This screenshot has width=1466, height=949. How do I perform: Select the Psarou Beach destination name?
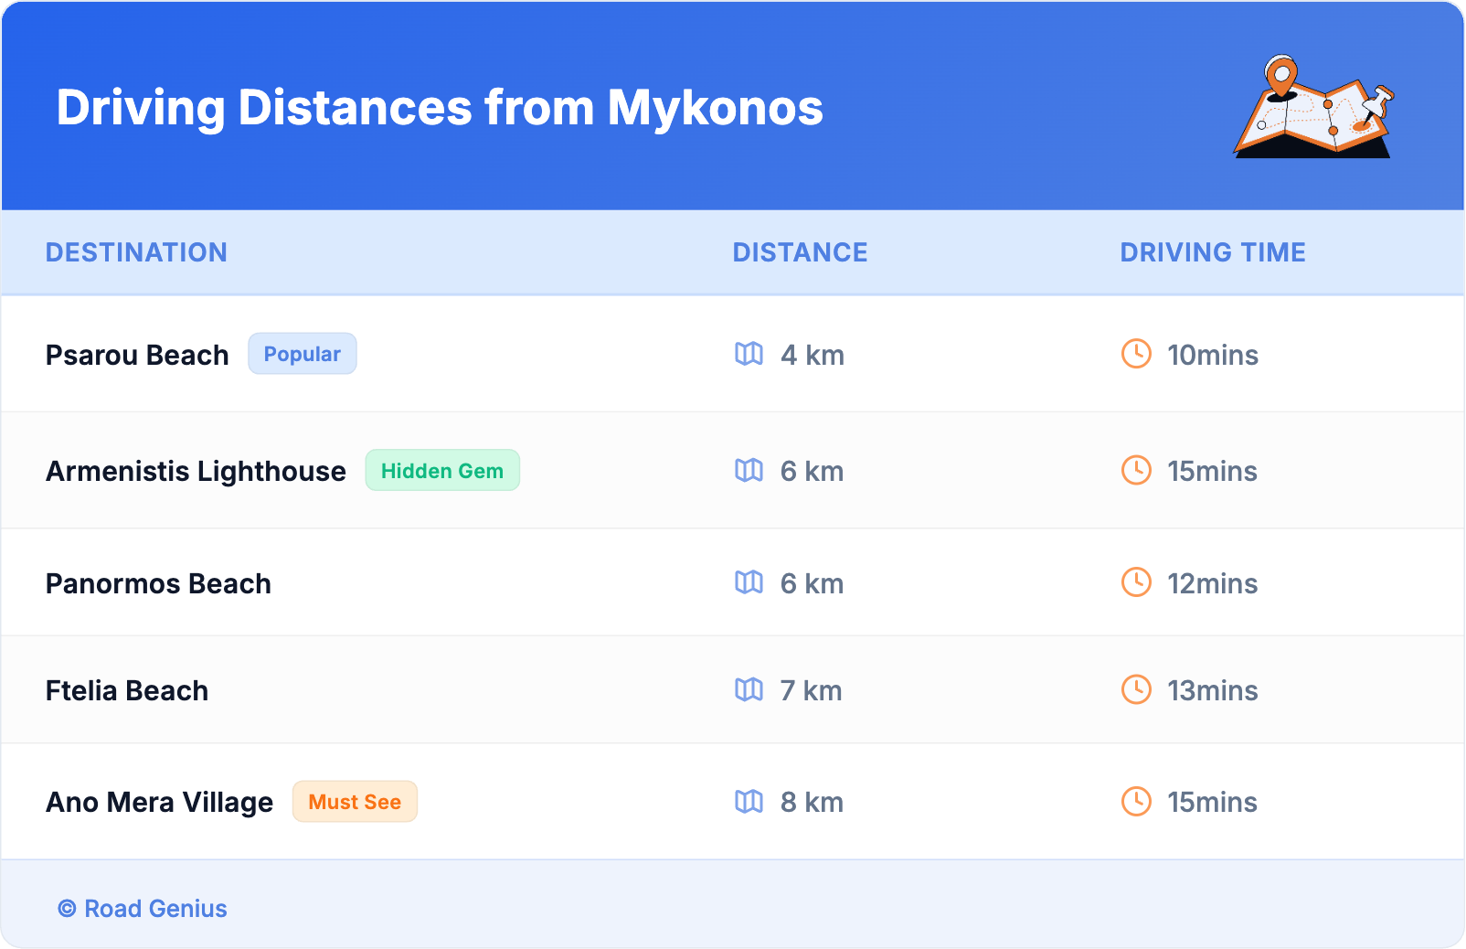click(137, 355)
